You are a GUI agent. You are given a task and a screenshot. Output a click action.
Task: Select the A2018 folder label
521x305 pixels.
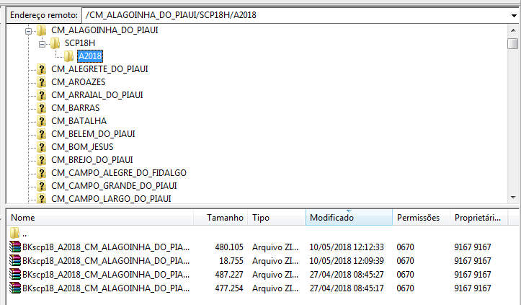(90, 56)
